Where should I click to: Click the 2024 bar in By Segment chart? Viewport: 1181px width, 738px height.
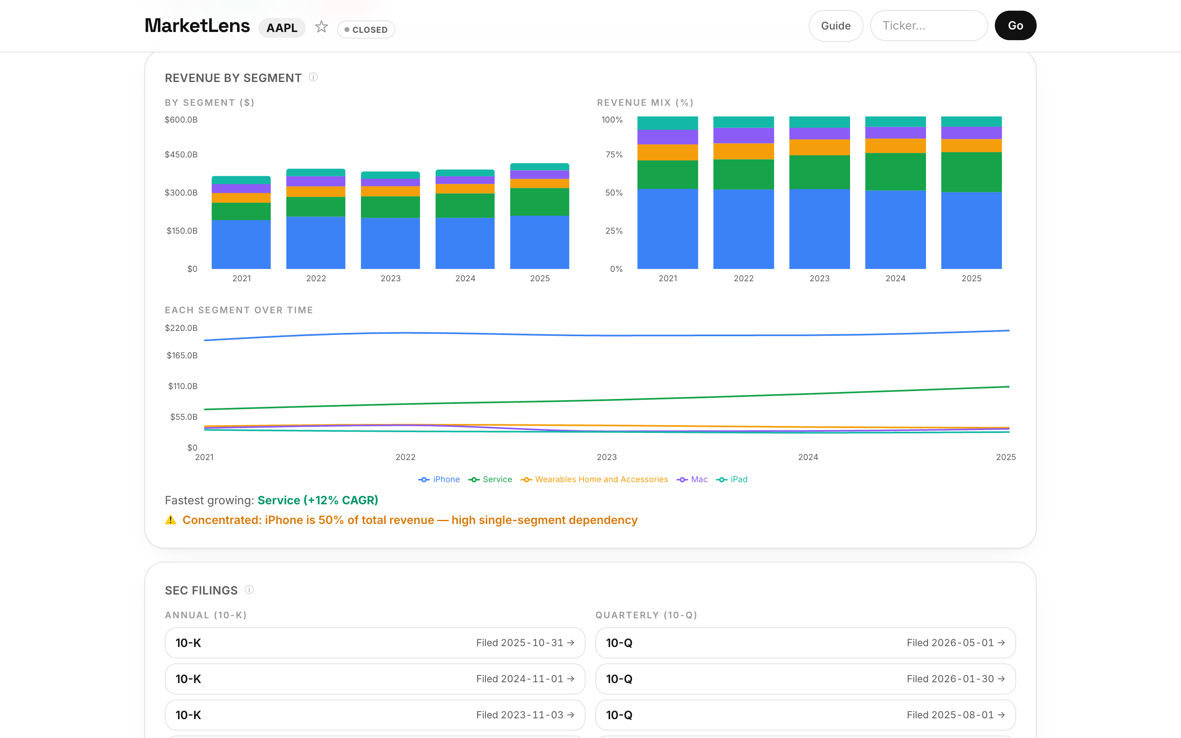(465, 219)
